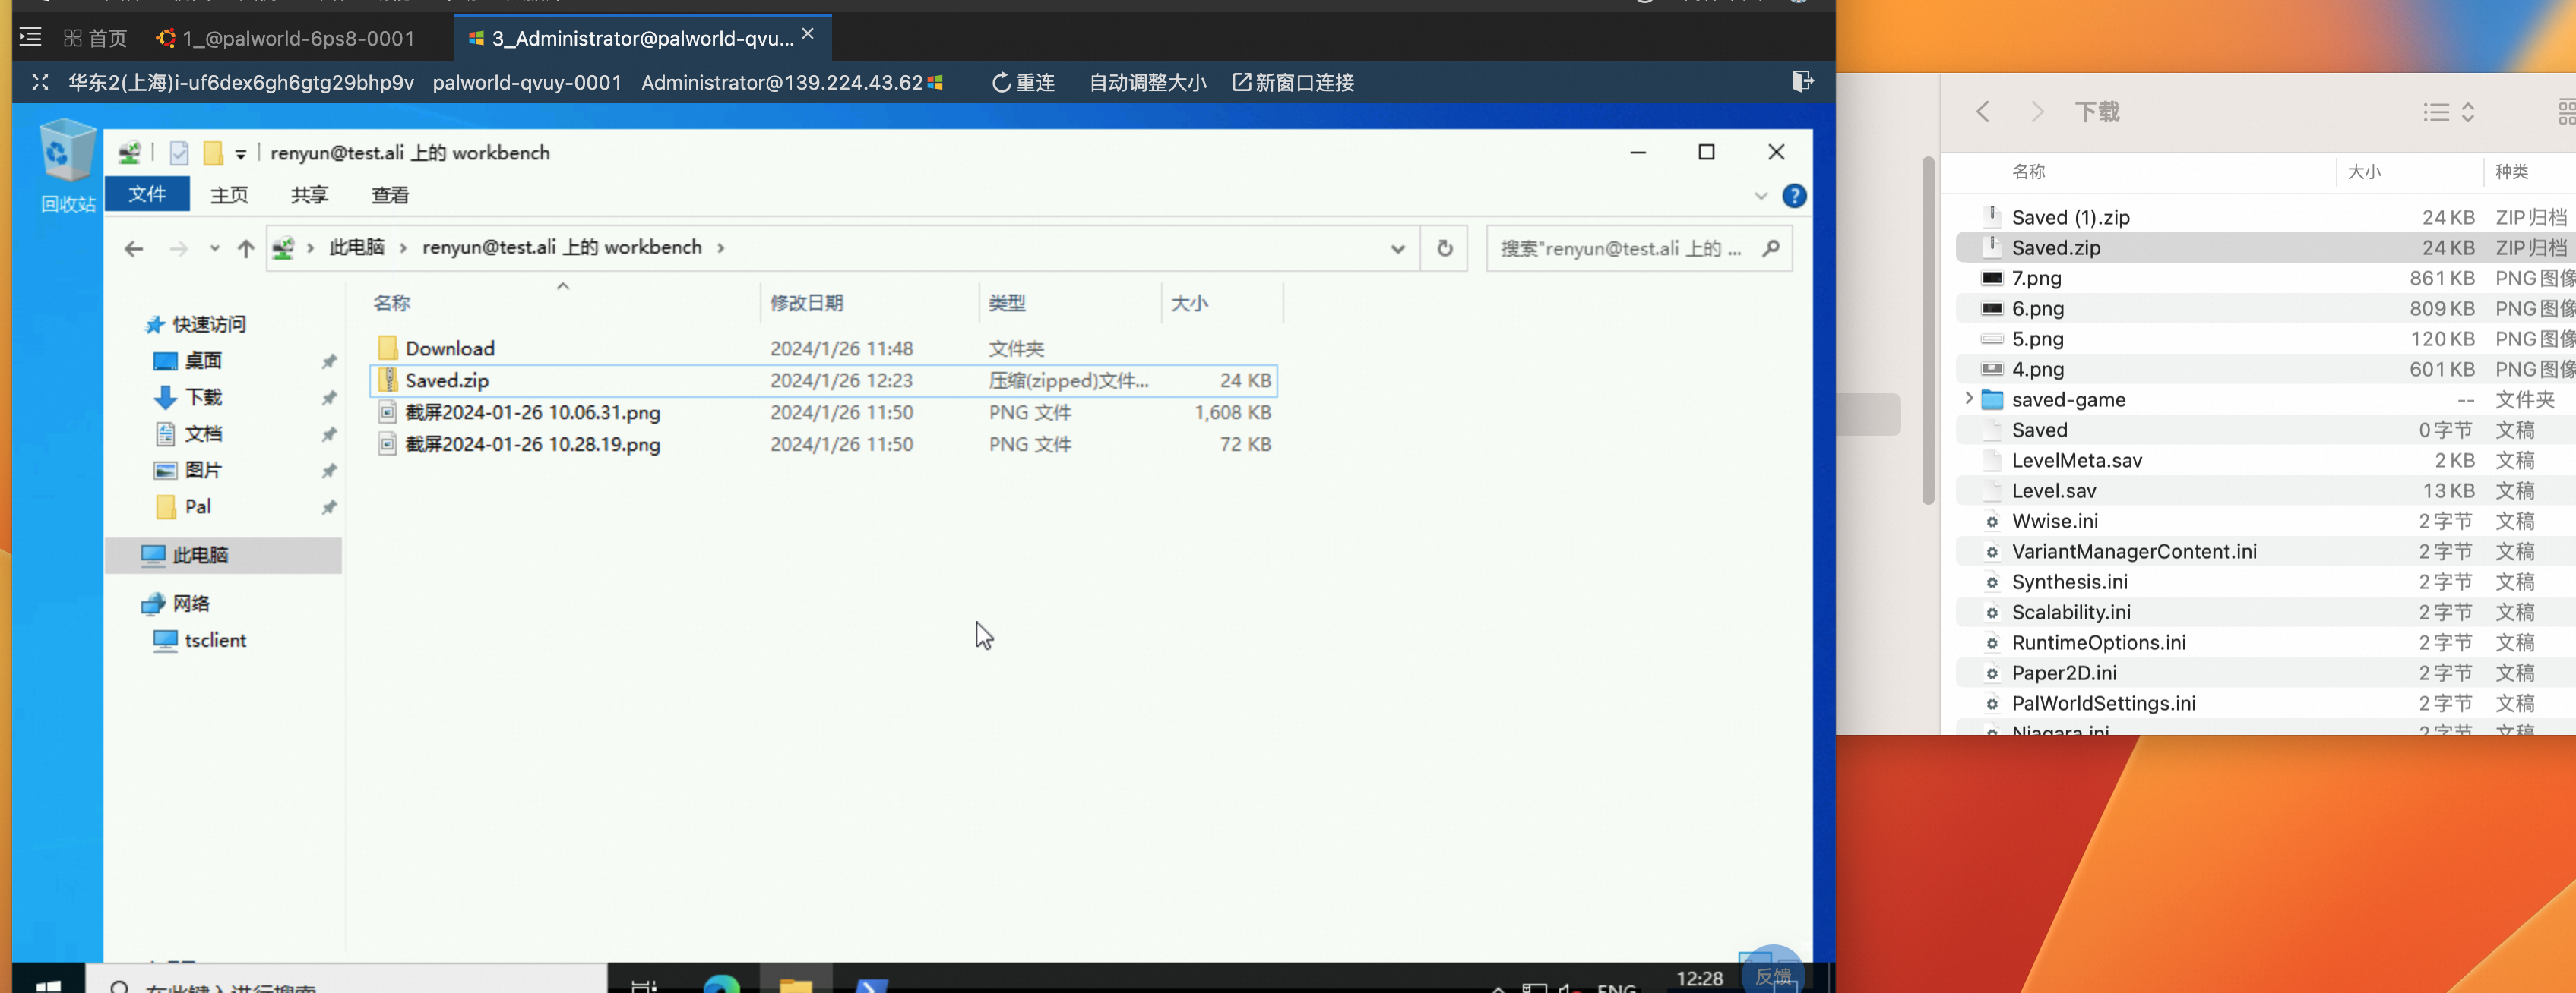This screenshot has width=2576, height=993.
Task: Click the properties checkmark quick-access icon
Action: coord(179,153)
